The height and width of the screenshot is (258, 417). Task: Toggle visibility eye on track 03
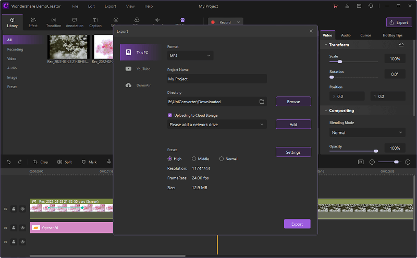click(22, 242)
